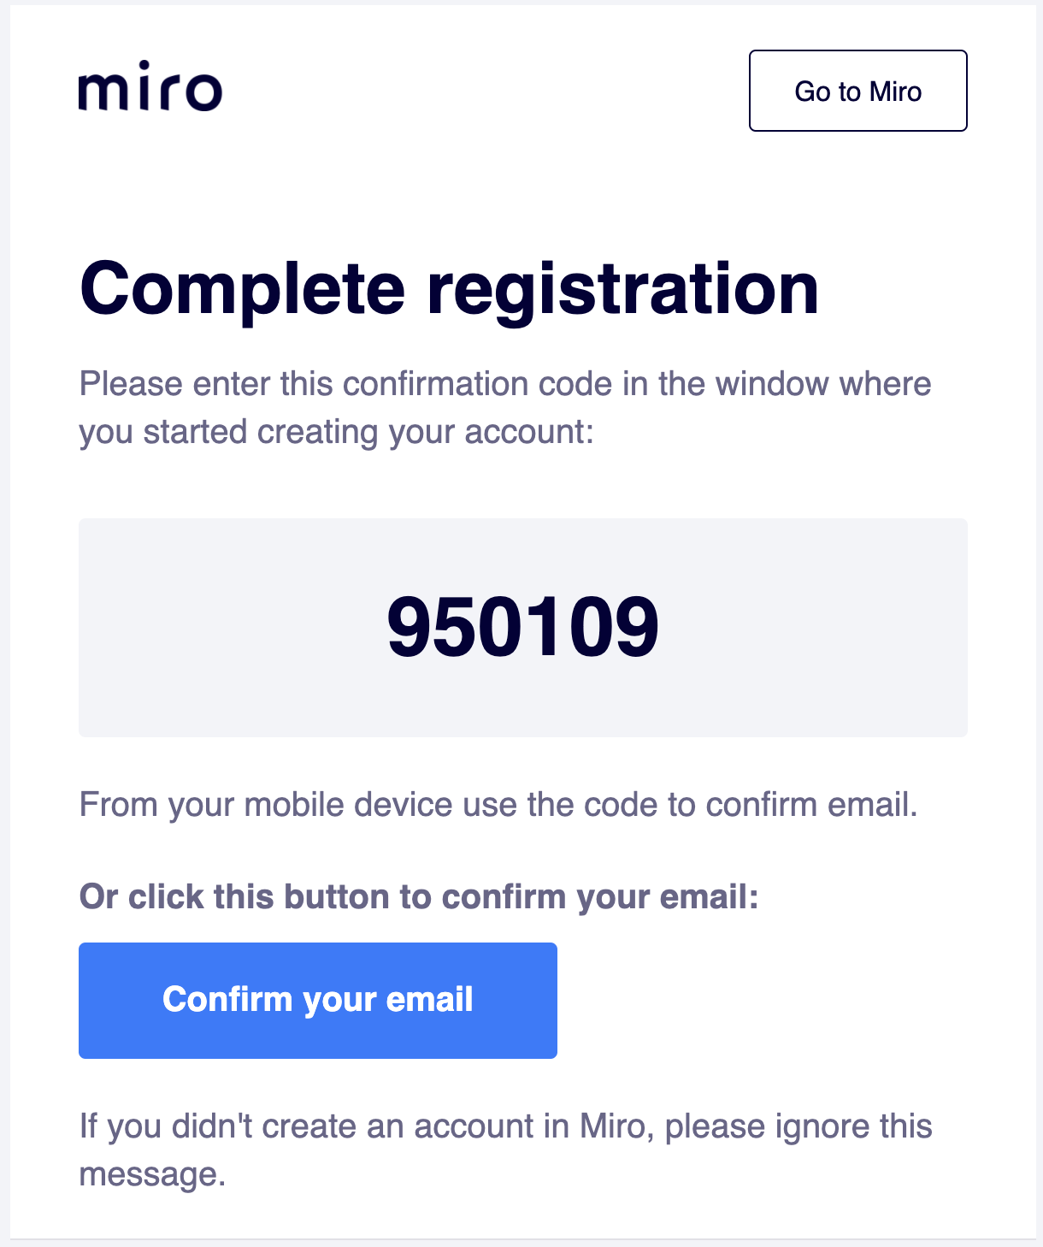
Task: Click the word "Miro" in the footer note
Action: click(x=612, y=1126)
